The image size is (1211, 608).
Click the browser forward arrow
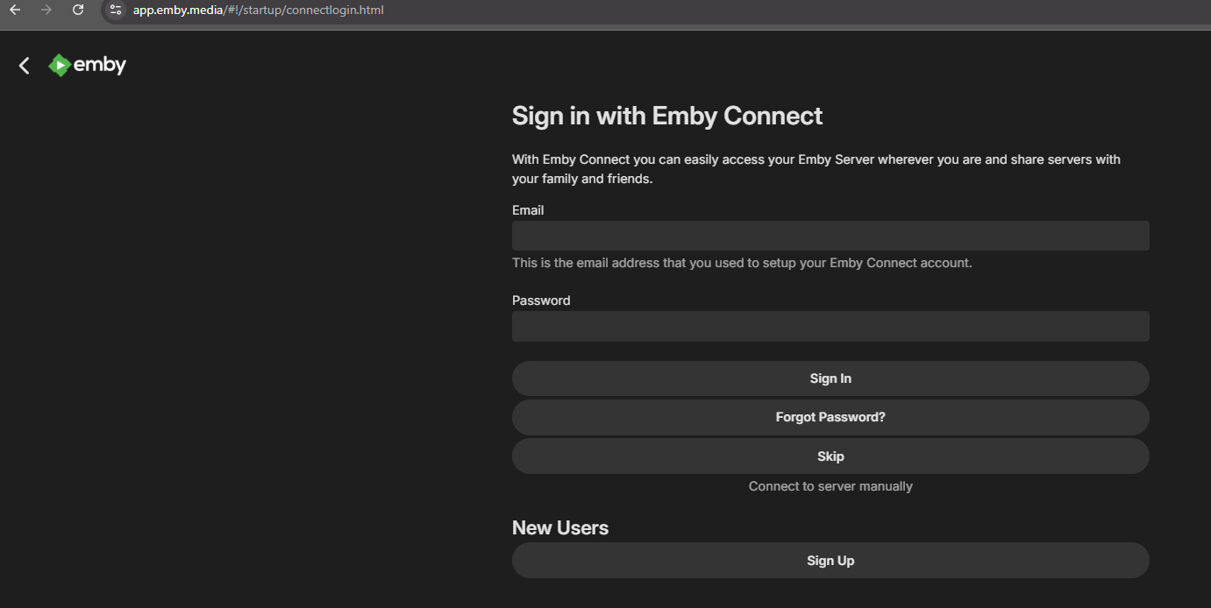[x=46, y=10]
